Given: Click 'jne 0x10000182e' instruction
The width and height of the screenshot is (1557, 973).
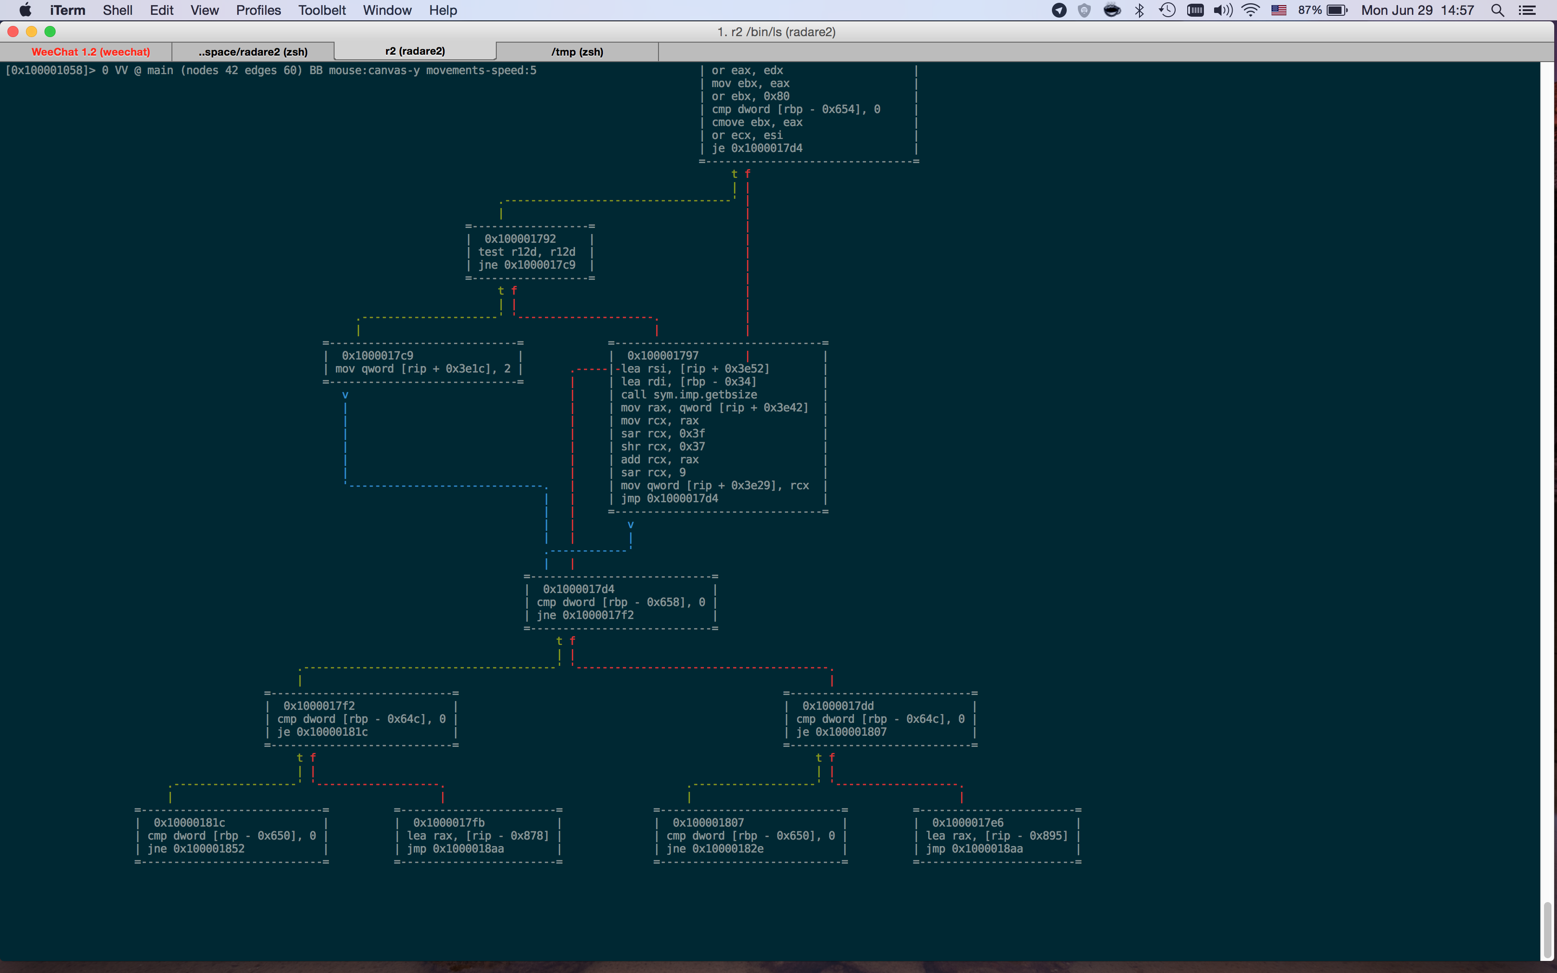Looking at the screenshot, I should click(715, 849).
